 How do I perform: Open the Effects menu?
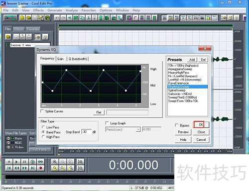tap(38, 10)
